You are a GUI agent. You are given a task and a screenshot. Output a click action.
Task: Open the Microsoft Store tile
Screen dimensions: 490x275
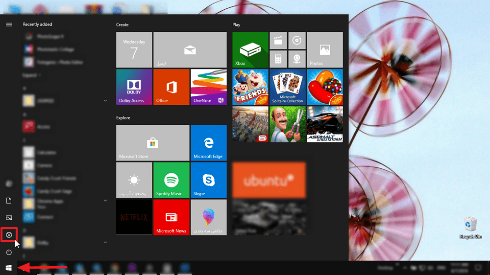[x=153, y=143]
